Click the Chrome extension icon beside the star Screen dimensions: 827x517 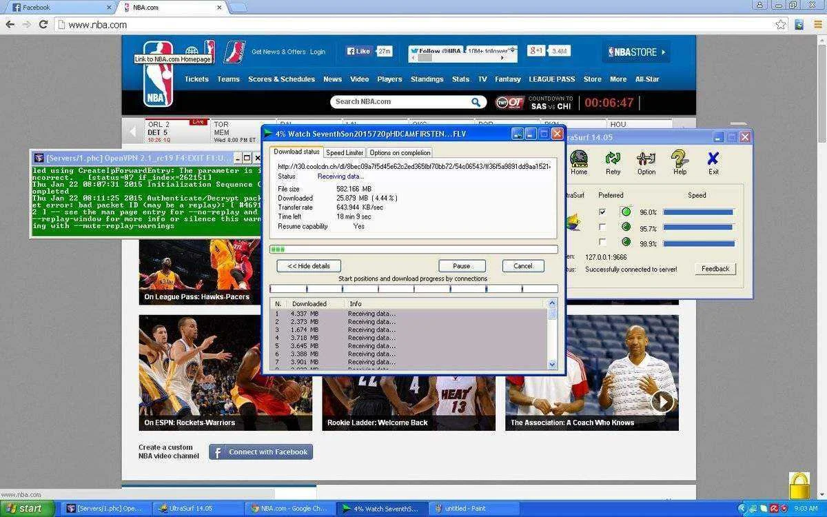[x=799, y=24]
